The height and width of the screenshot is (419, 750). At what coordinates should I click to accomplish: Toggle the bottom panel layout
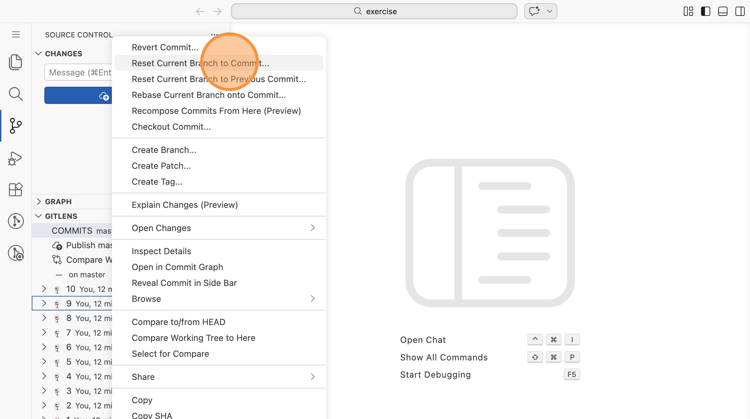pos(723,11)
